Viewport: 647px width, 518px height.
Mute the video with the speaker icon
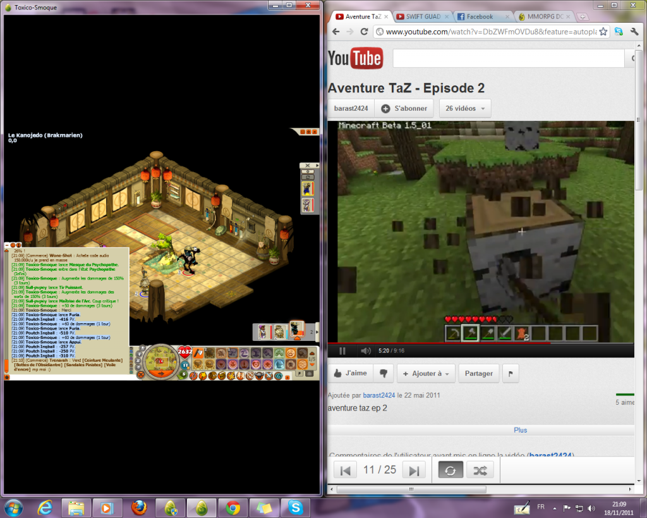pyautogui.click(x=366, y=350)
